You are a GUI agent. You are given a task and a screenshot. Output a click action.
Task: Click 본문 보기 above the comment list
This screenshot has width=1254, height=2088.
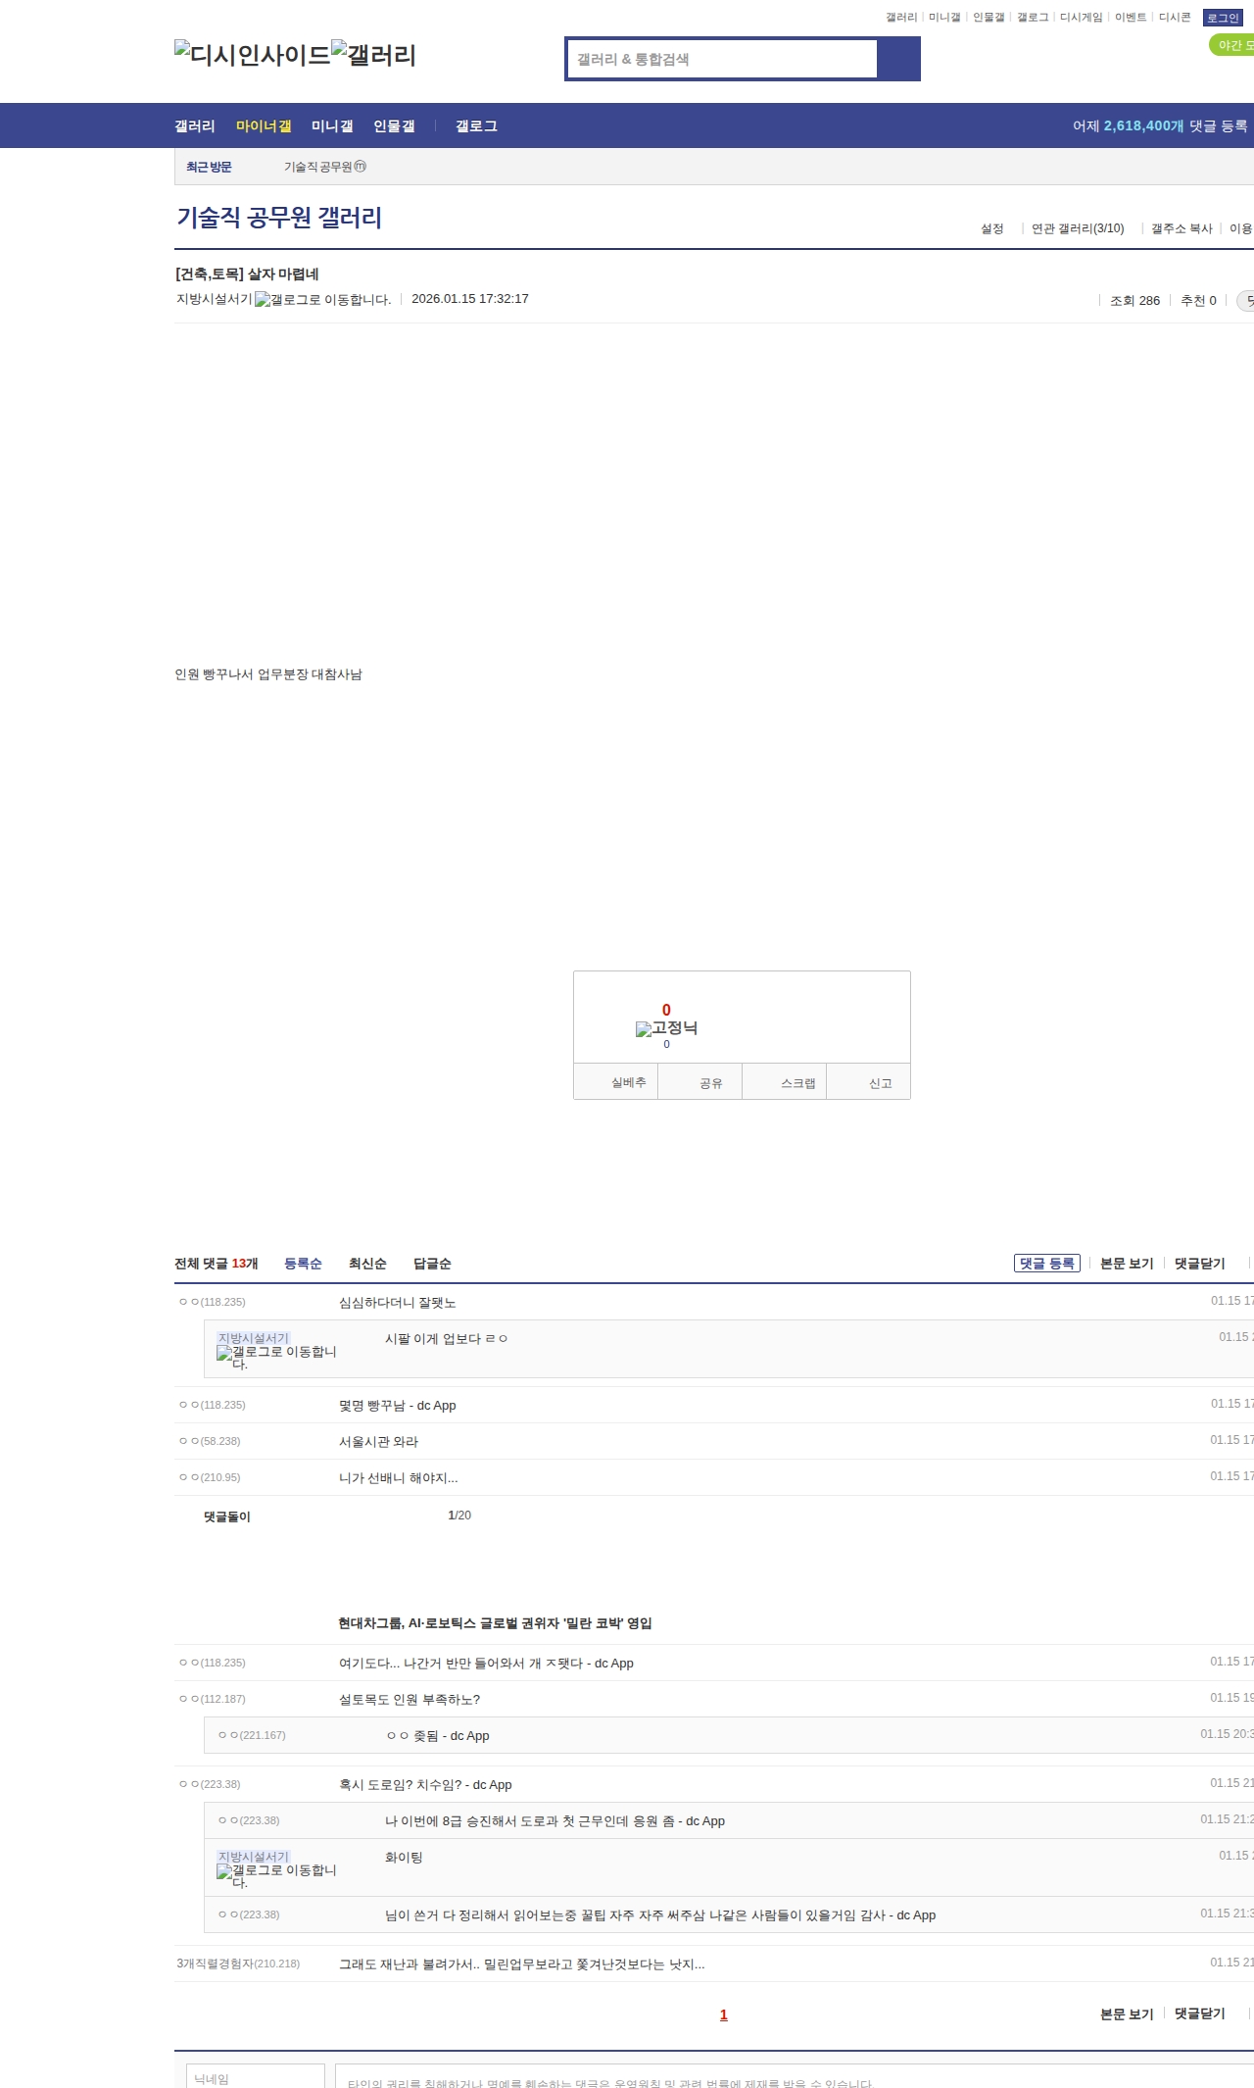tap(1127, 1264)
